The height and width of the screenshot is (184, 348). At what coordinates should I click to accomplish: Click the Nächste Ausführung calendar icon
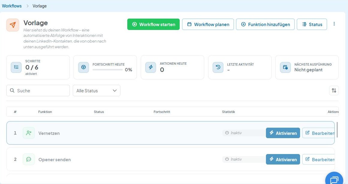[x=285, y=67]
